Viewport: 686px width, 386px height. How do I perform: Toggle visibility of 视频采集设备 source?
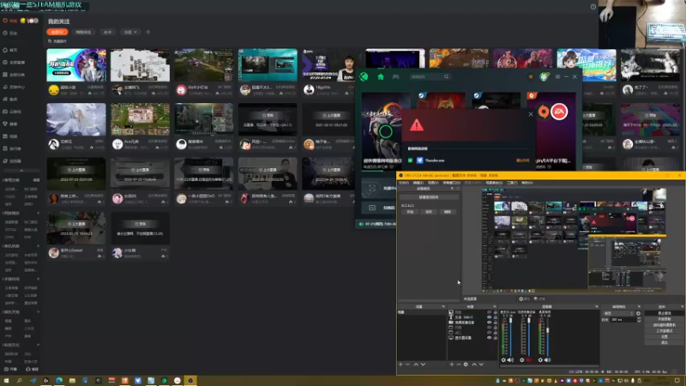point(489,323)
